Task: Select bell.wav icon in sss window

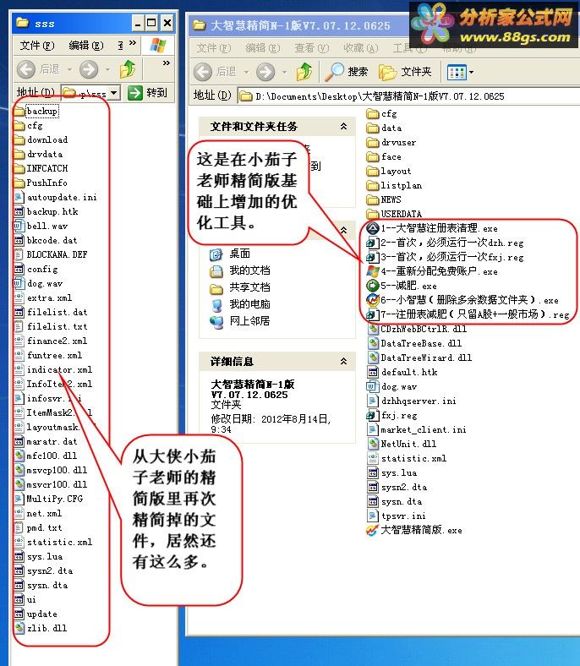Action: 19,226
